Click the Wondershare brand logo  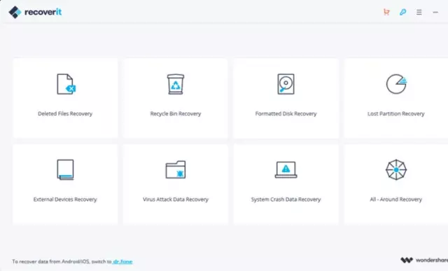[424, 260]
